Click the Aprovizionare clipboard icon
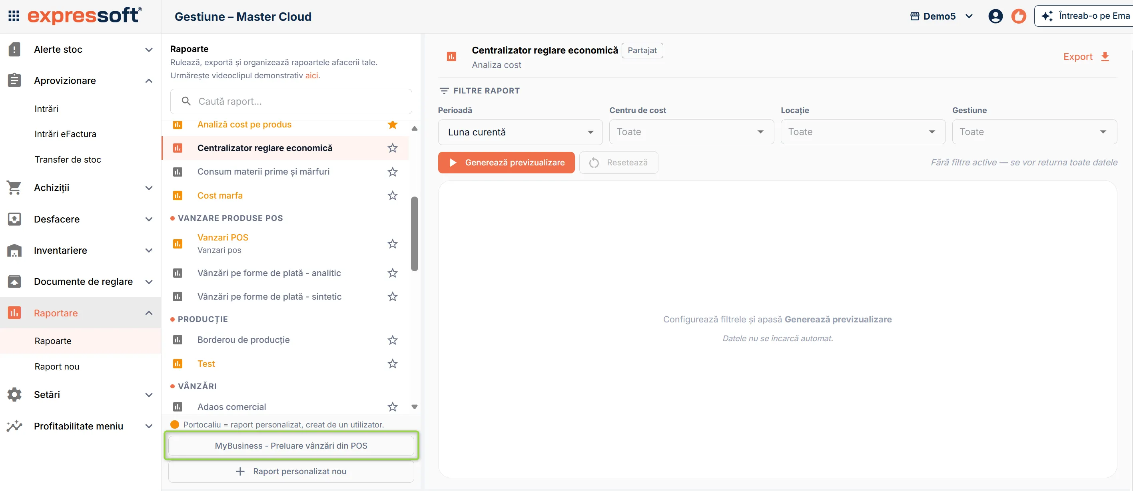1133x491 pixels. [14, 80]
